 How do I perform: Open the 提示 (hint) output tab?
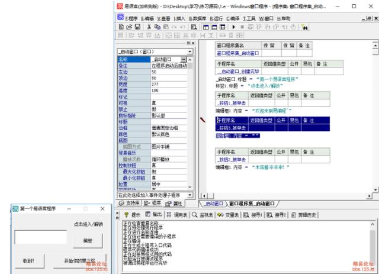[133, 214]
